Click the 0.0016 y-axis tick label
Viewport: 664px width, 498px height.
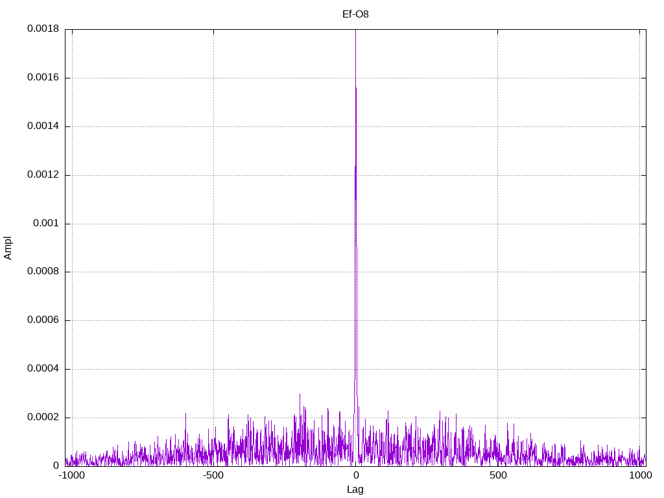point(43,78)
